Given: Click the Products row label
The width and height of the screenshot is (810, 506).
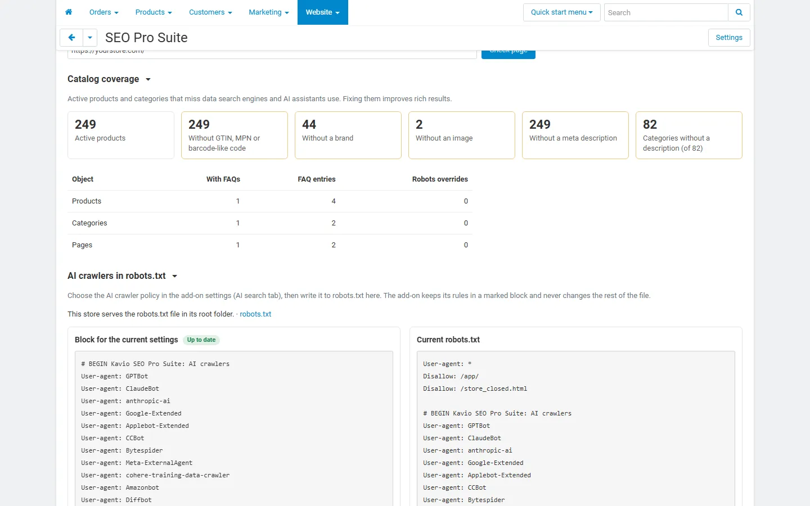Looking at the screenshot, I should click(x=87, y=201).
